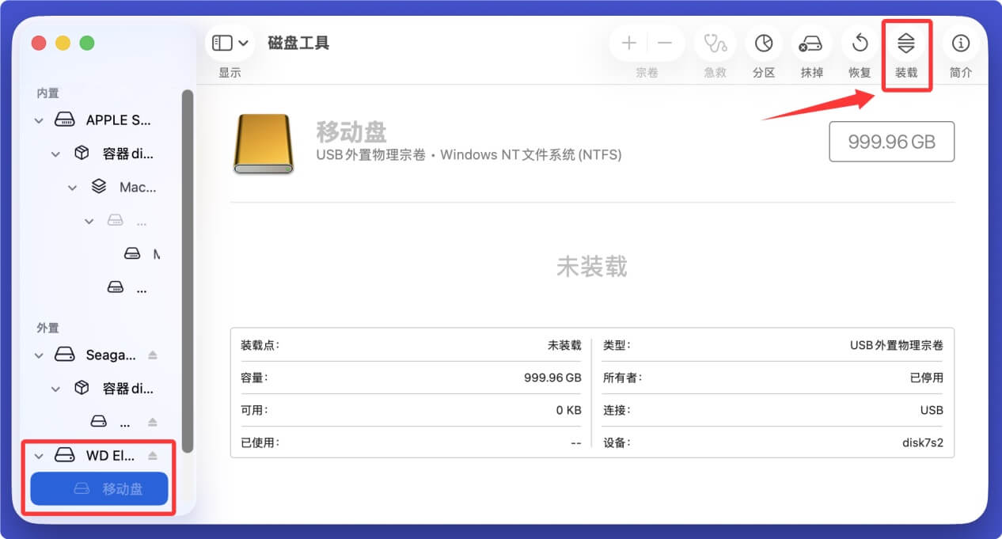This screenshot has height=539, width=1002.
Task: Open the Partition (分区) tool
Action: point(763,44)
